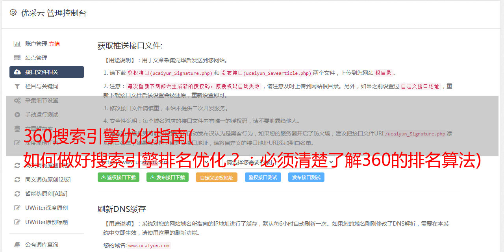Open 智能伪原创[AI版] sidebar item
Viewport: 504px width, 252px height.
[x=46, y=194]
